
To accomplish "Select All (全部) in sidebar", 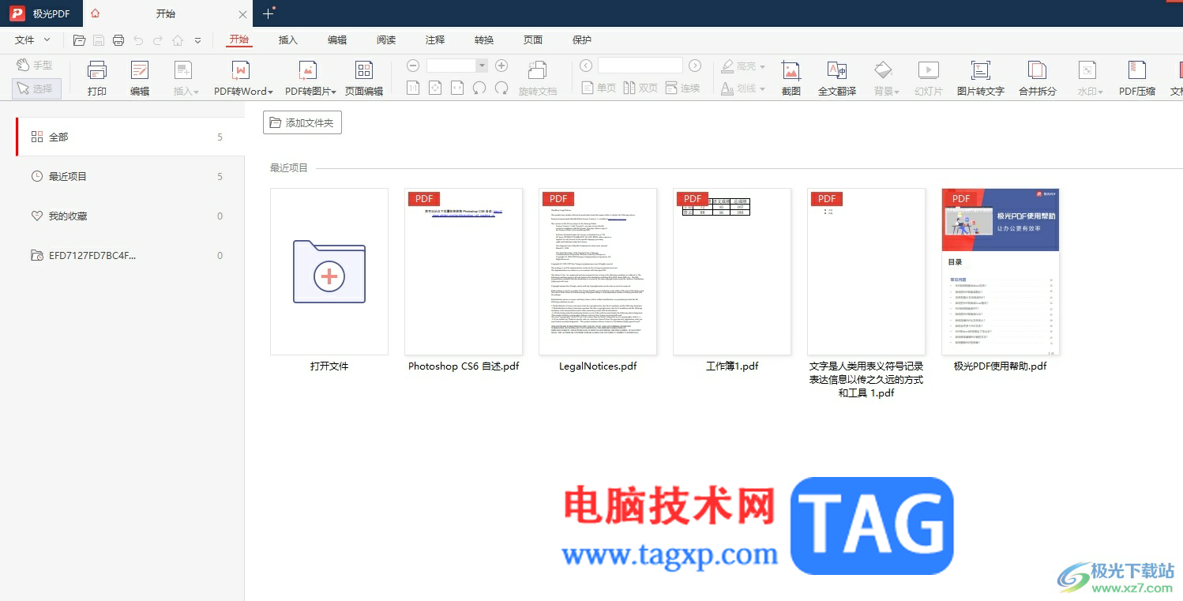I will point(130,137).
